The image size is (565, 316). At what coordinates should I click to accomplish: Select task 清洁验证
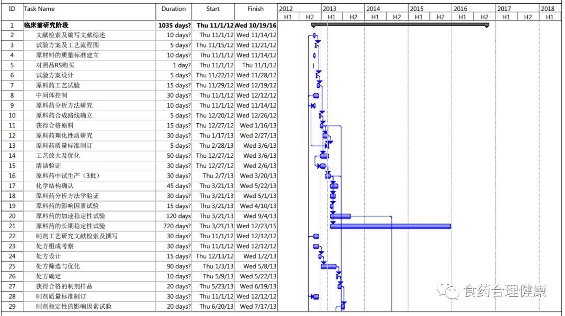click(48, 166)
